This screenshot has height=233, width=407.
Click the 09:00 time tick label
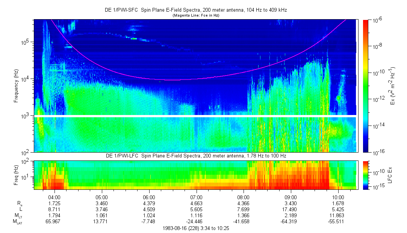pos(291,197)
